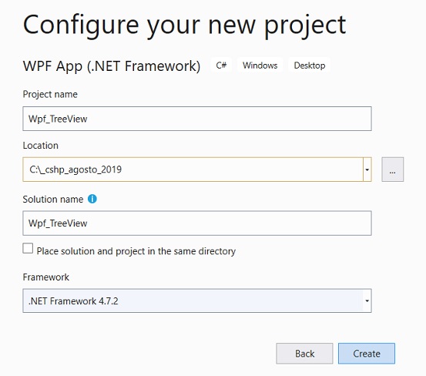Focus the Project name text field

click(x=197, y=119)
